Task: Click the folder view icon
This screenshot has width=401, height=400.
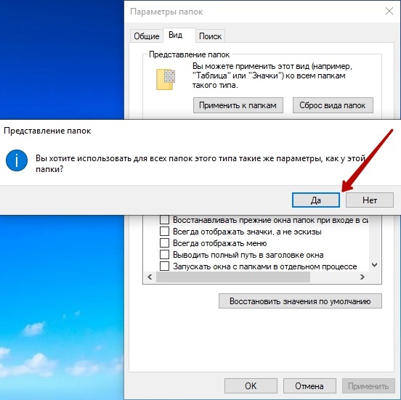Action: 166,79
